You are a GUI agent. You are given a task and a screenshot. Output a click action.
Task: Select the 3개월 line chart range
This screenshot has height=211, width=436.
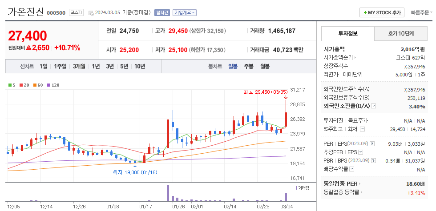pyautogui.click(x=79, y=66)
